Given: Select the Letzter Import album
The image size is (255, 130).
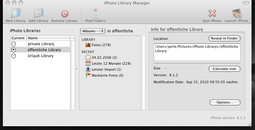Looking at the screenshot, I should pos(106,69).
